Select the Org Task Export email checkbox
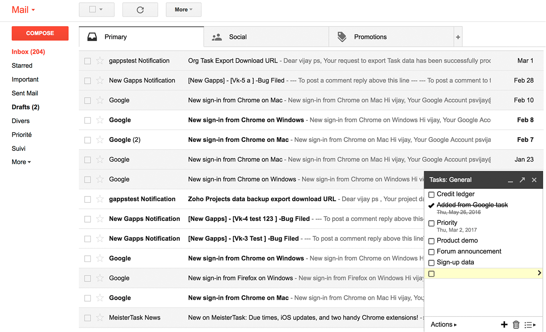 [88, 61]
